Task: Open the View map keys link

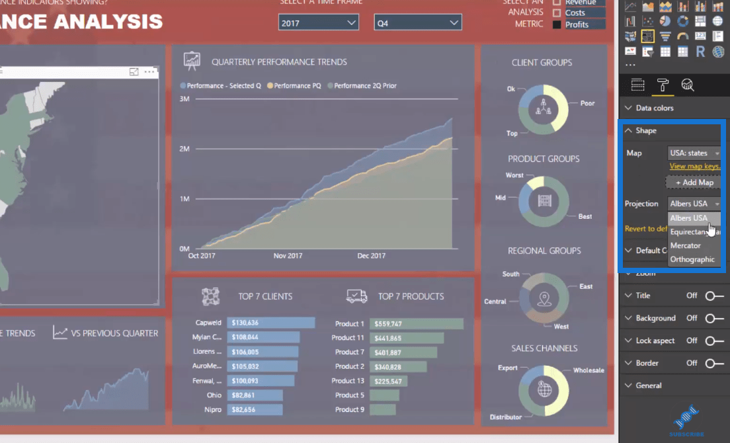Action: pyautogui.click(x=694, y=167)
